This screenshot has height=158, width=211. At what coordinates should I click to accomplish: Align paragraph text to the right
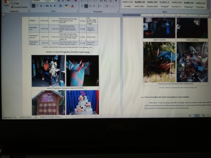90,6
